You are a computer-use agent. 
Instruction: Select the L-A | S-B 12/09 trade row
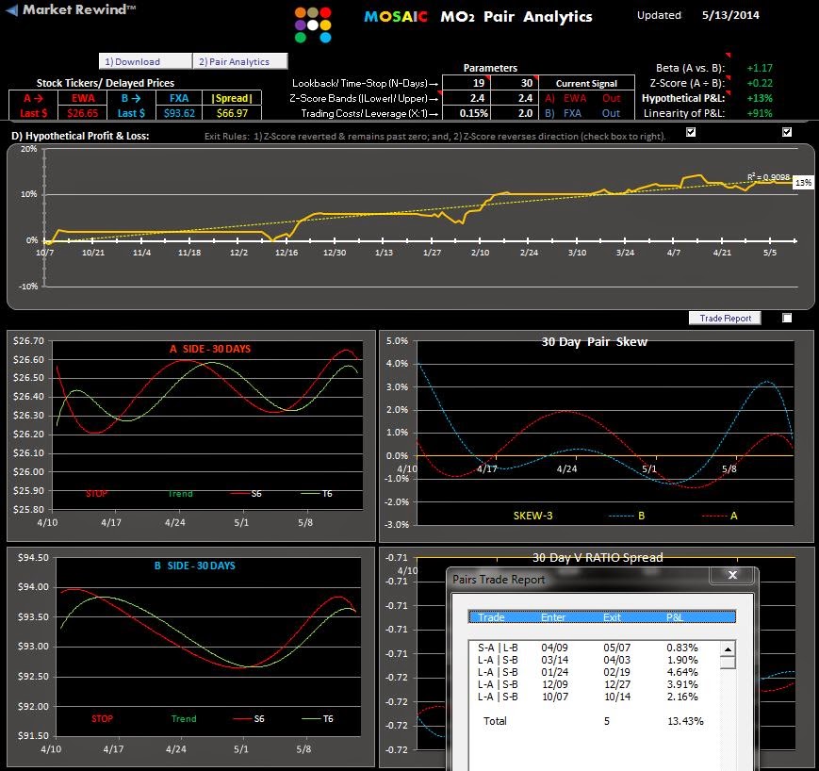(594, 683)
